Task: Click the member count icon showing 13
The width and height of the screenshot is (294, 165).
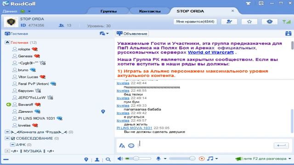Action: [x=62, y=26]
